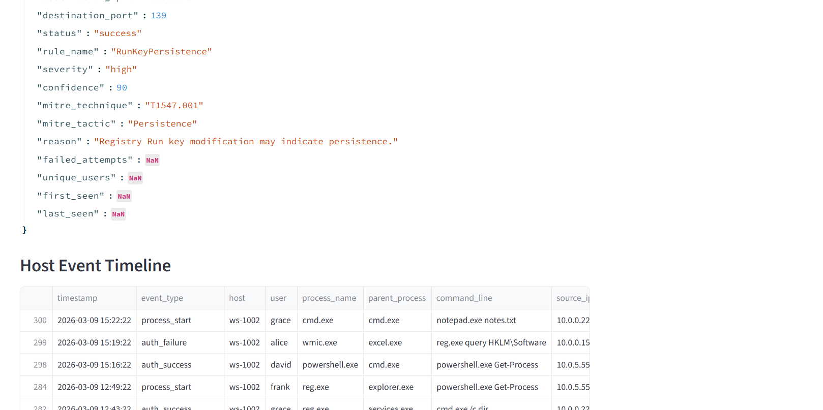This screenshot has height=410, width=823.
Task: Click the "Persistence" mitre_tactic value
Action: click(162, 124)
